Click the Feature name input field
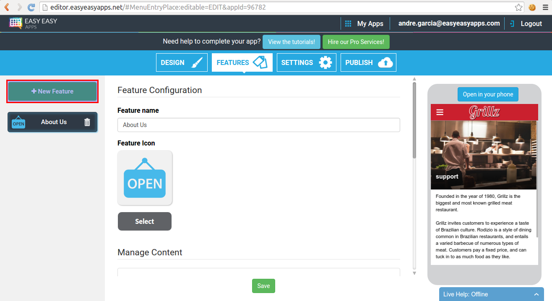 (x=258, y=125)
